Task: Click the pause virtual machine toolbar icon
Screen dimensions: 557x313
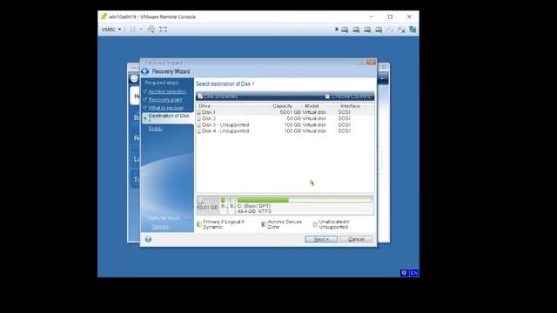Action: [132, 30]
